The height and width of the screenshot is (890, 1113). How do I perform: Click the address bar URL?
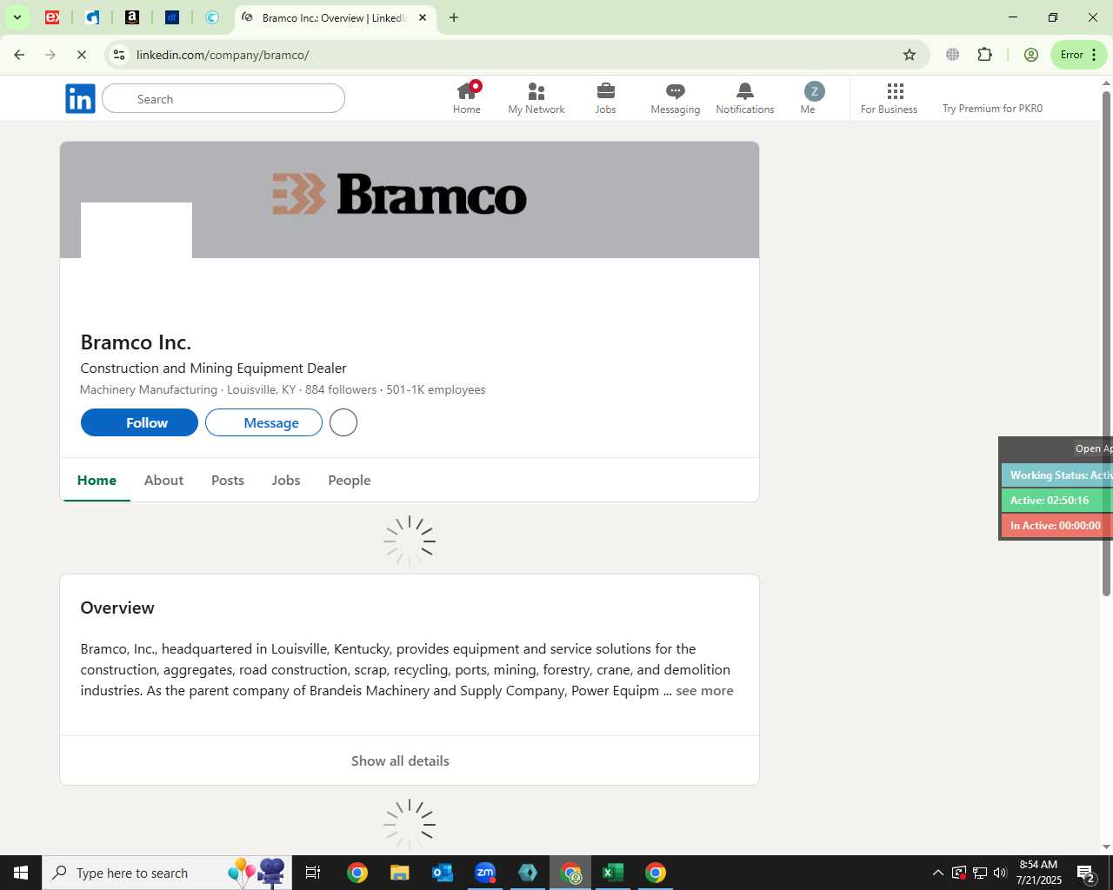(223, 55)
